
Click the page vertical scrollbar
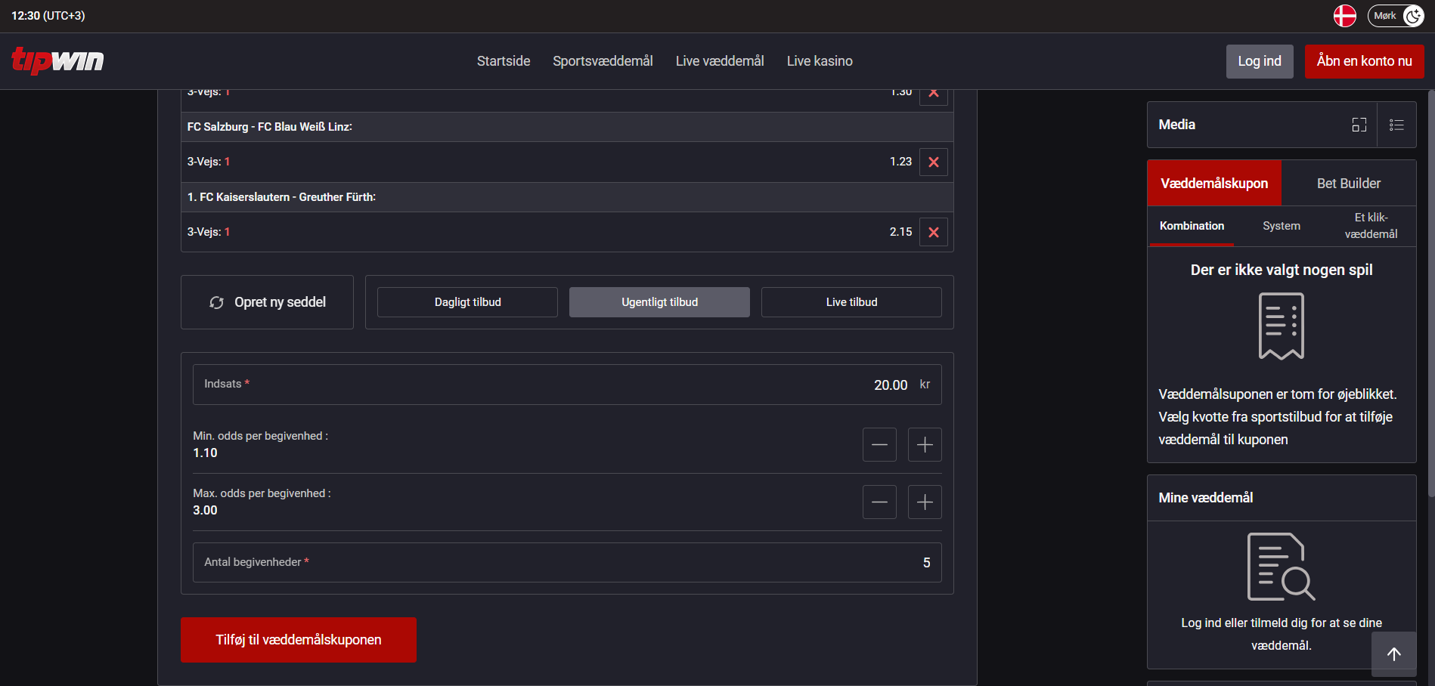click(x=1430, y=295)
